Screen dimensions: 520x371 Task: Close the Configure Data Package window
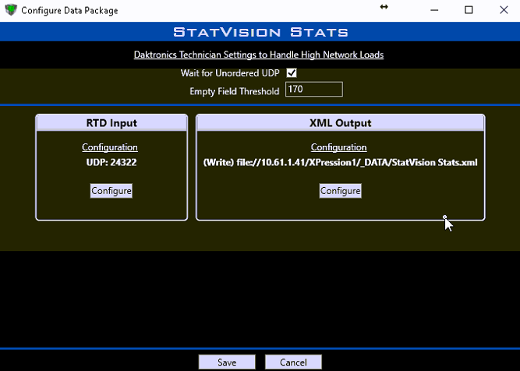tap(503, 10)
